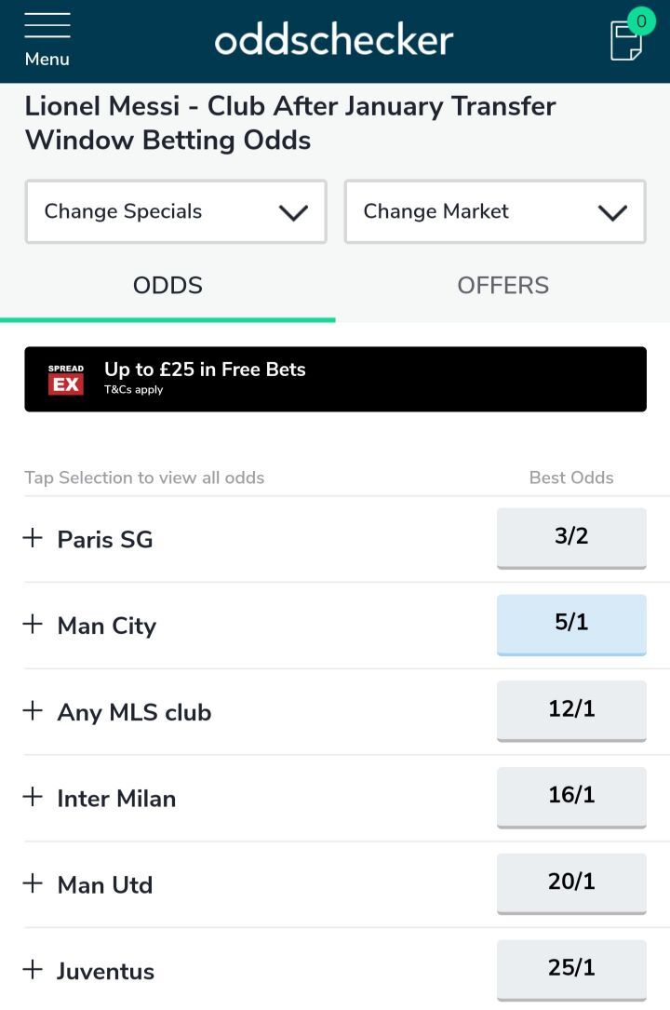
Task: Expand Man City odds with plus icon
Action: (x=33, y=625)
